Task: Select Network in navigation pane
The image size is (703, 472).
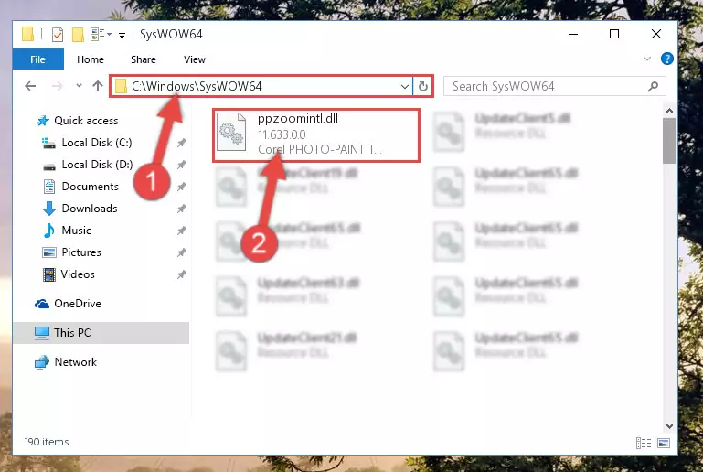Action: tap(75, 362)
